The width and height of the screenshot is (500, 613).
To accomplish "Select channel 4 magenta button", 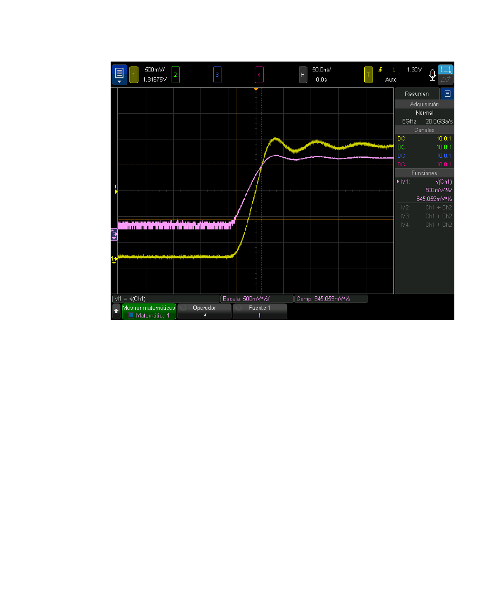I will click(x=259, y=75).
